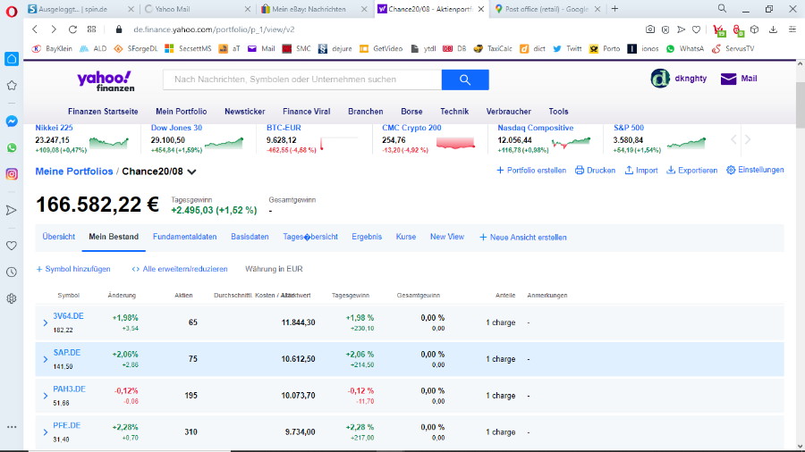
Task: Open Einstellungen gear settings
Action: click(755, 171)
